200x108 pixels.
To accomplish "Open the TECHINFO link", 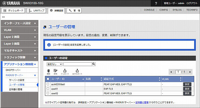I will click(x=192, y=10).
